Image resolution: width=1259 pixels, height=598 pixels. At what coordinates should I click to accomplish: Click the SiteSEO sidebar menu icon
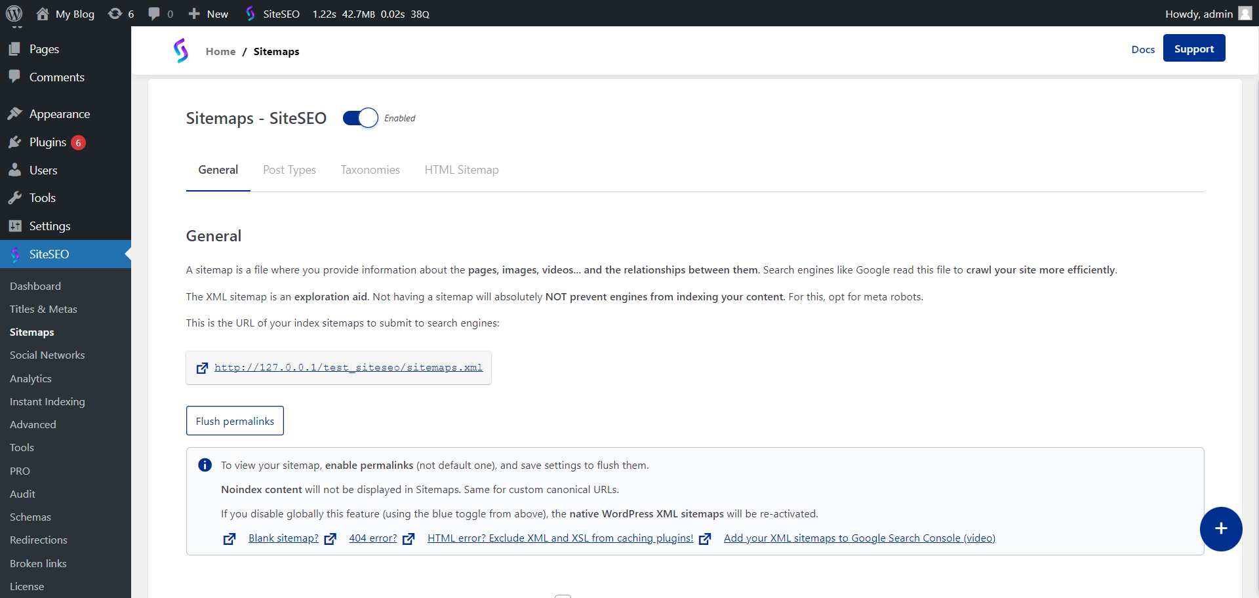coord(15,254)
